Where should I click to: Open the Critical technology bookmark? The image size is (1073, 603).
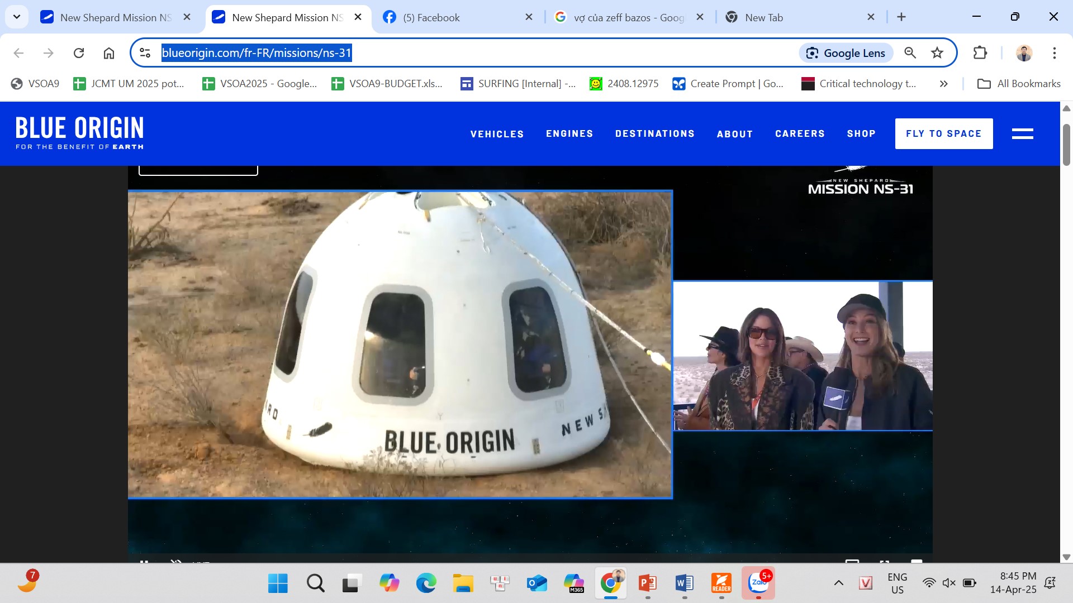(x=859, y=84)
